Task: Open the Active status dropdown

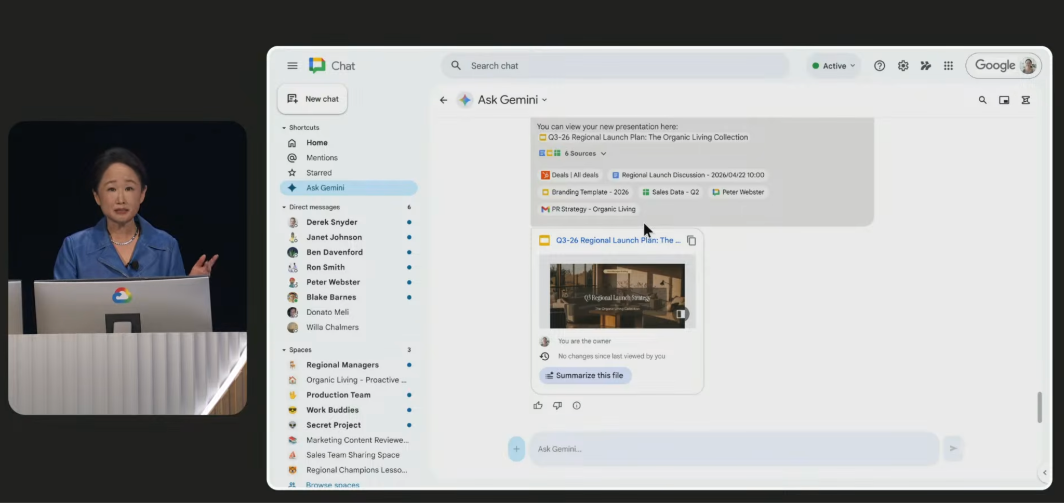Action: point(833,66)
